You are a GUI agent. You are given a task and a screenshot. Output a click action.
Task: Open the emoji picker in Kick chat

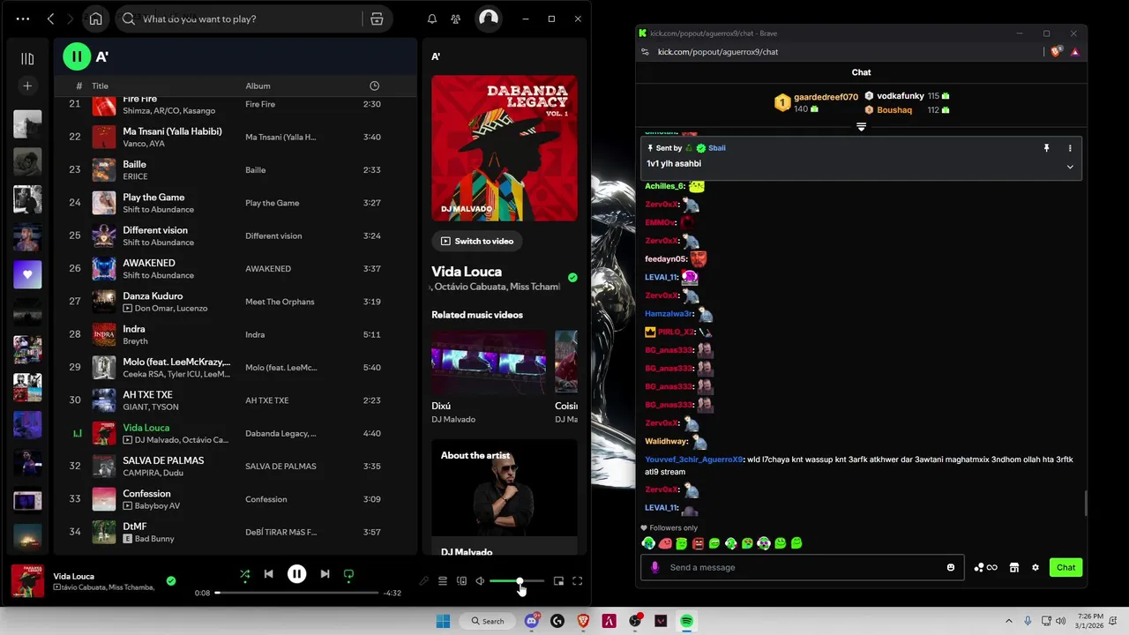tap(951, 567)
